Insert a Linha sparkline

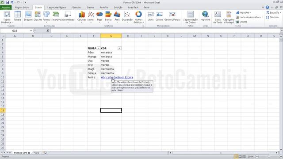(x=150, y=16)
